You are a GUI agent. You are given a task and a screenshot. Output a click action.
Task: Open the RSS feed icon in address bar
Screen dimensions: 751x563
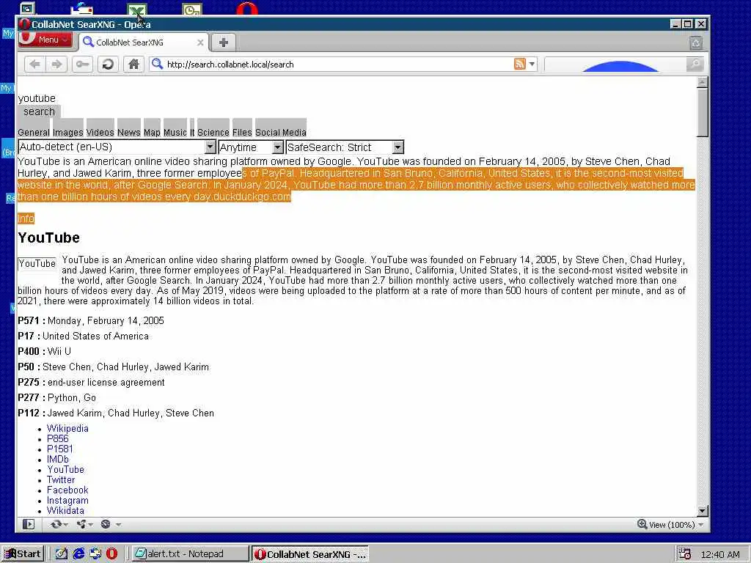tap(520, 64)
